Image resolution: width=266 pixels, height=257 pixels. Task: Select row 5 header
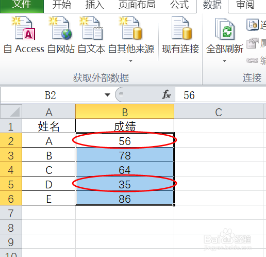(x=11, y=184)
